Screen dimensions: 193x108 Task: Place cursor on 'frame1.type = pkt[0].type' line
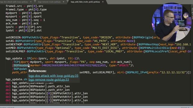(x=26, y=9)
